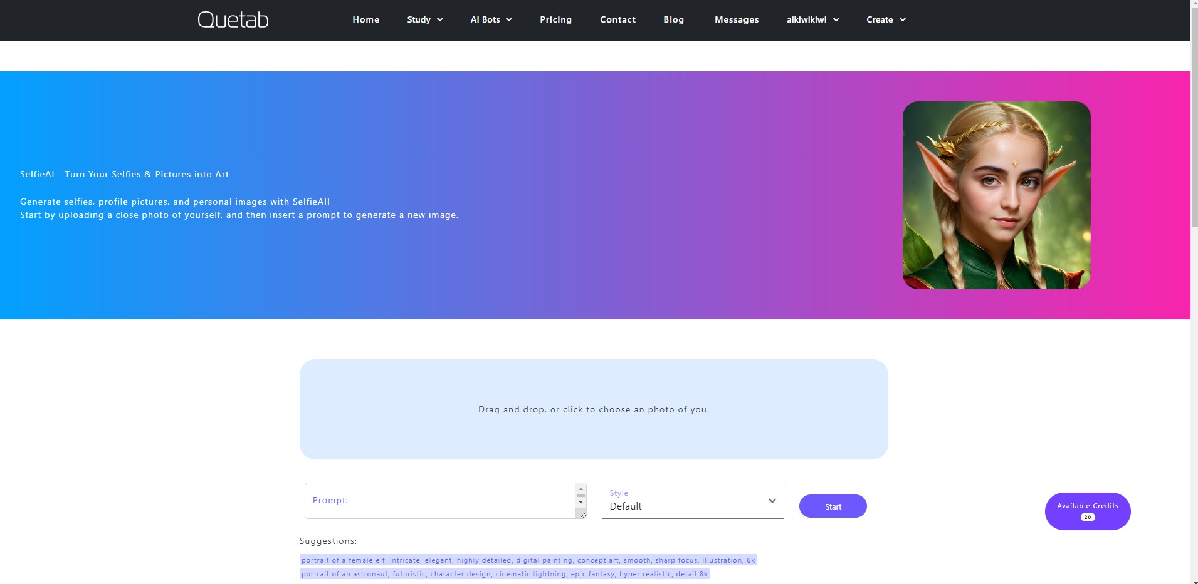1198x584 pixels.
Task: Click the elf portrait sample image
Action: pyautogui.click(x=997, y=195)
